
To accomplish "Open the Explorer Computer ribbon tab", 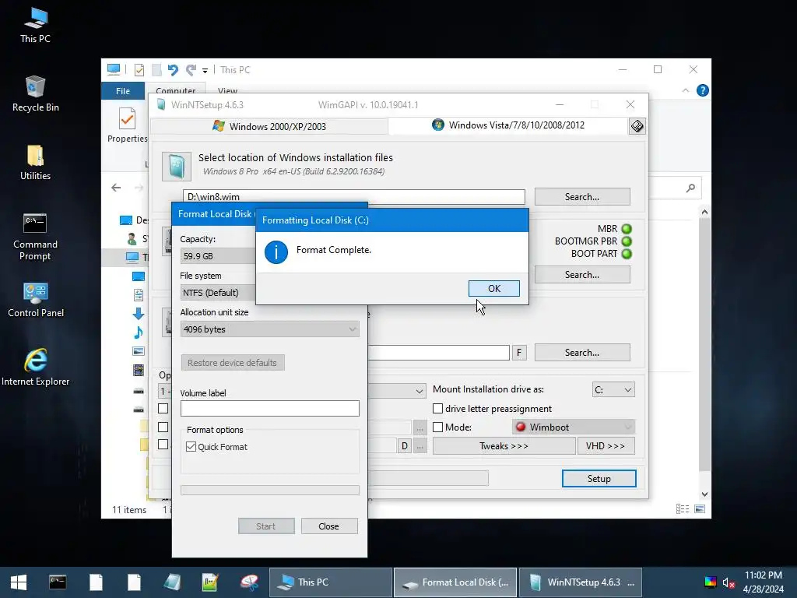I will point(175,90).
